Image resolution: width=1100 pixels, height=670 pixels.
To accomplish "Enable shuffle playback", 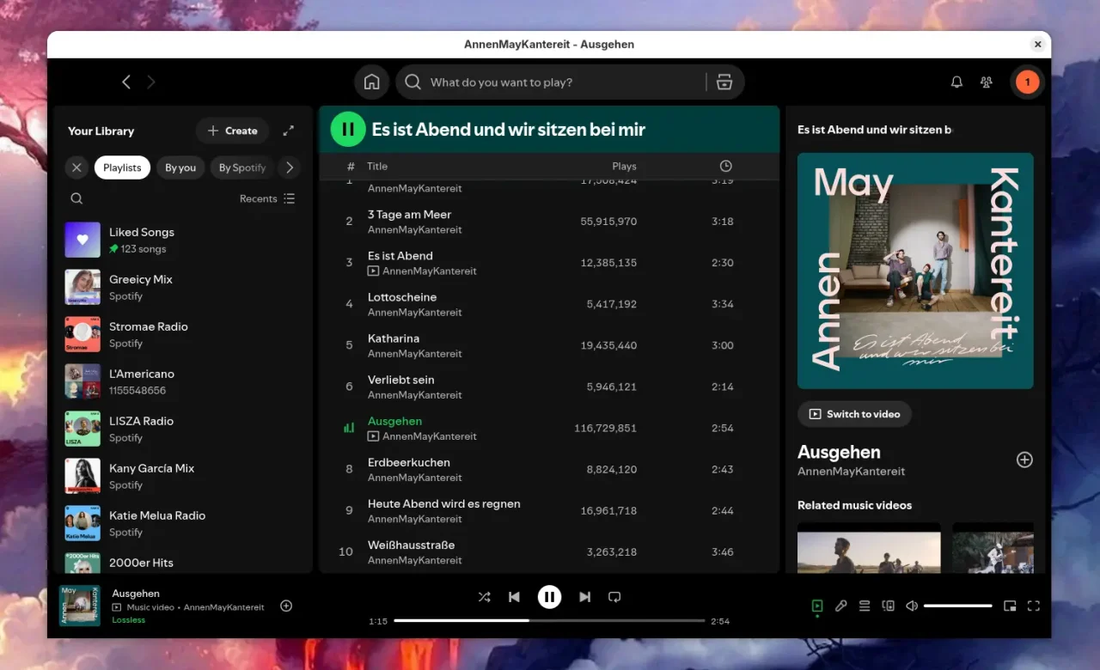I will (484, 596).
